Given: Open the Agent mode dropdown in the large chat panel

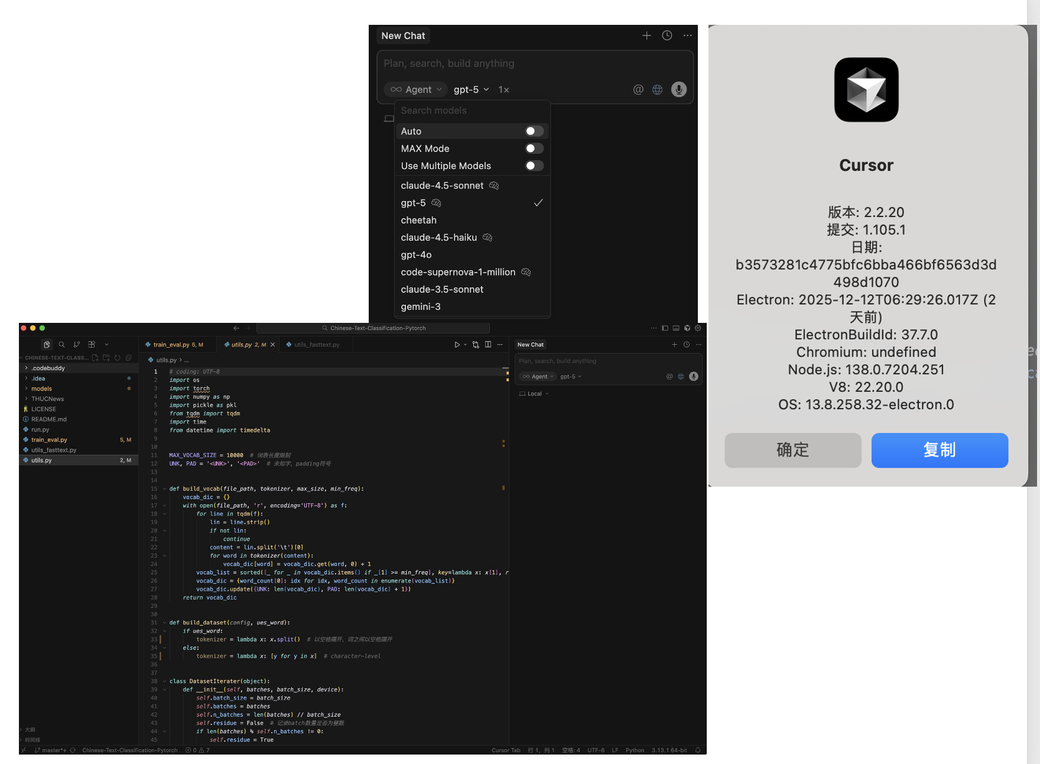Looking at the screenshot, I should pos(416,89).
